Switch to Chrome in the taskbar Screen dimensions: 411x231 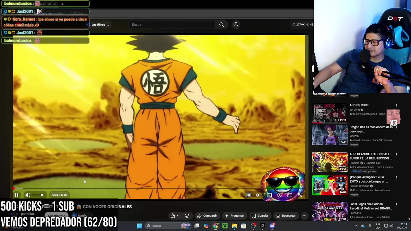(x=215, y=226)
